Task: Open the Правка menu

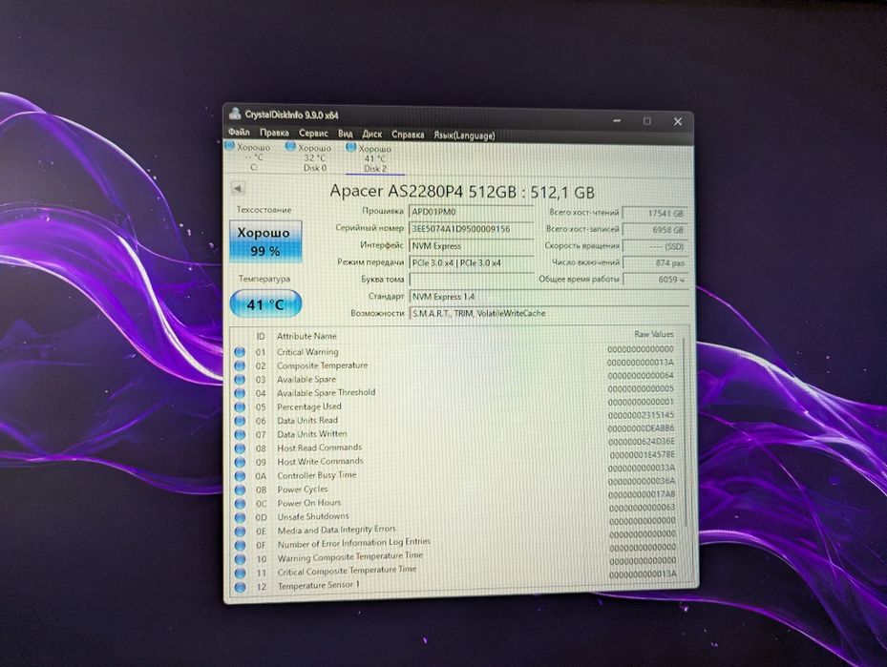Action: click(x=274, y=133)
